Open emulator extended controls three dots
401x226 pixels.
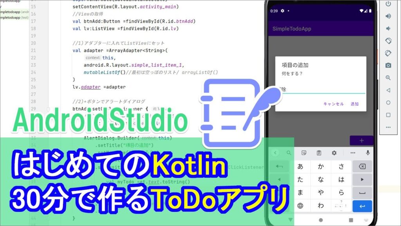click(388, 127)
